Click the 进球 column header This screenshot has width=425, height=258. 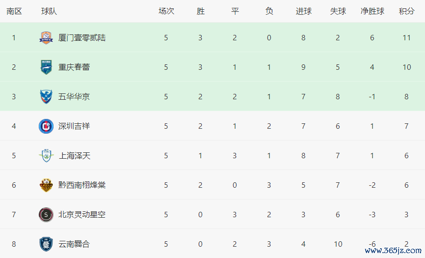[x=304, y=11]
